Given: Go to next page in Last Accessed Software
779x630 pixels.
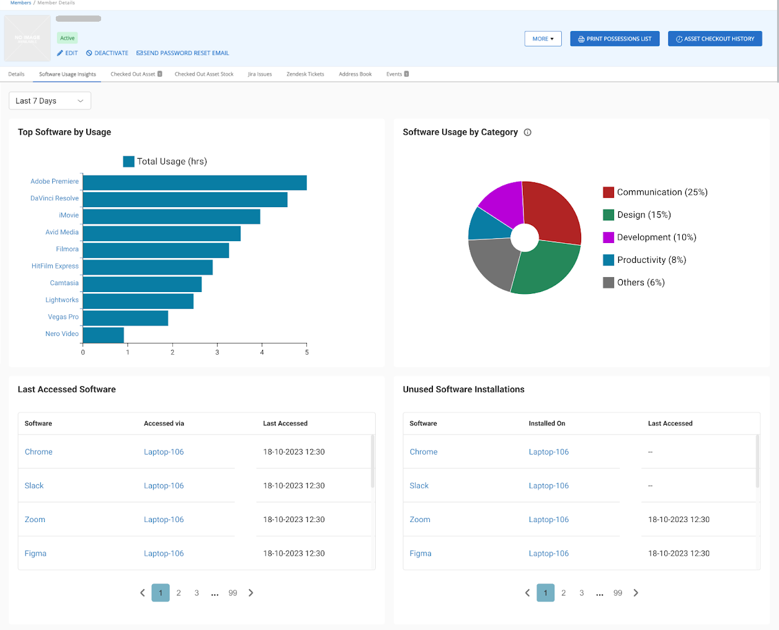Looking at the screenshot, I should [x=251, y=593].
